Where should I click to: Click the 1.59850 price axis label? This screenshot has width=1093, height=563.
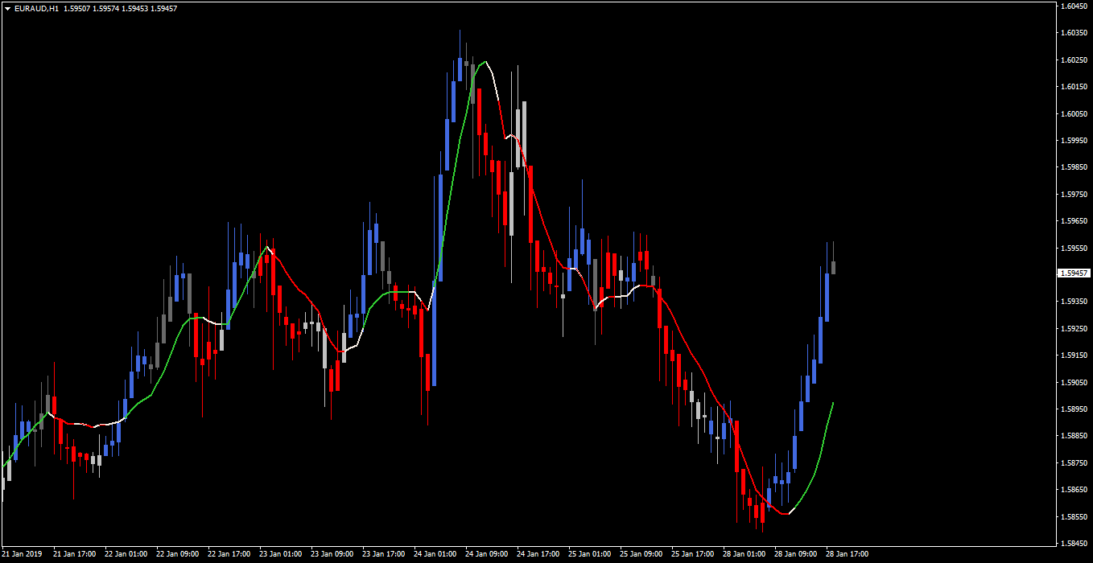pos(1073,167)
